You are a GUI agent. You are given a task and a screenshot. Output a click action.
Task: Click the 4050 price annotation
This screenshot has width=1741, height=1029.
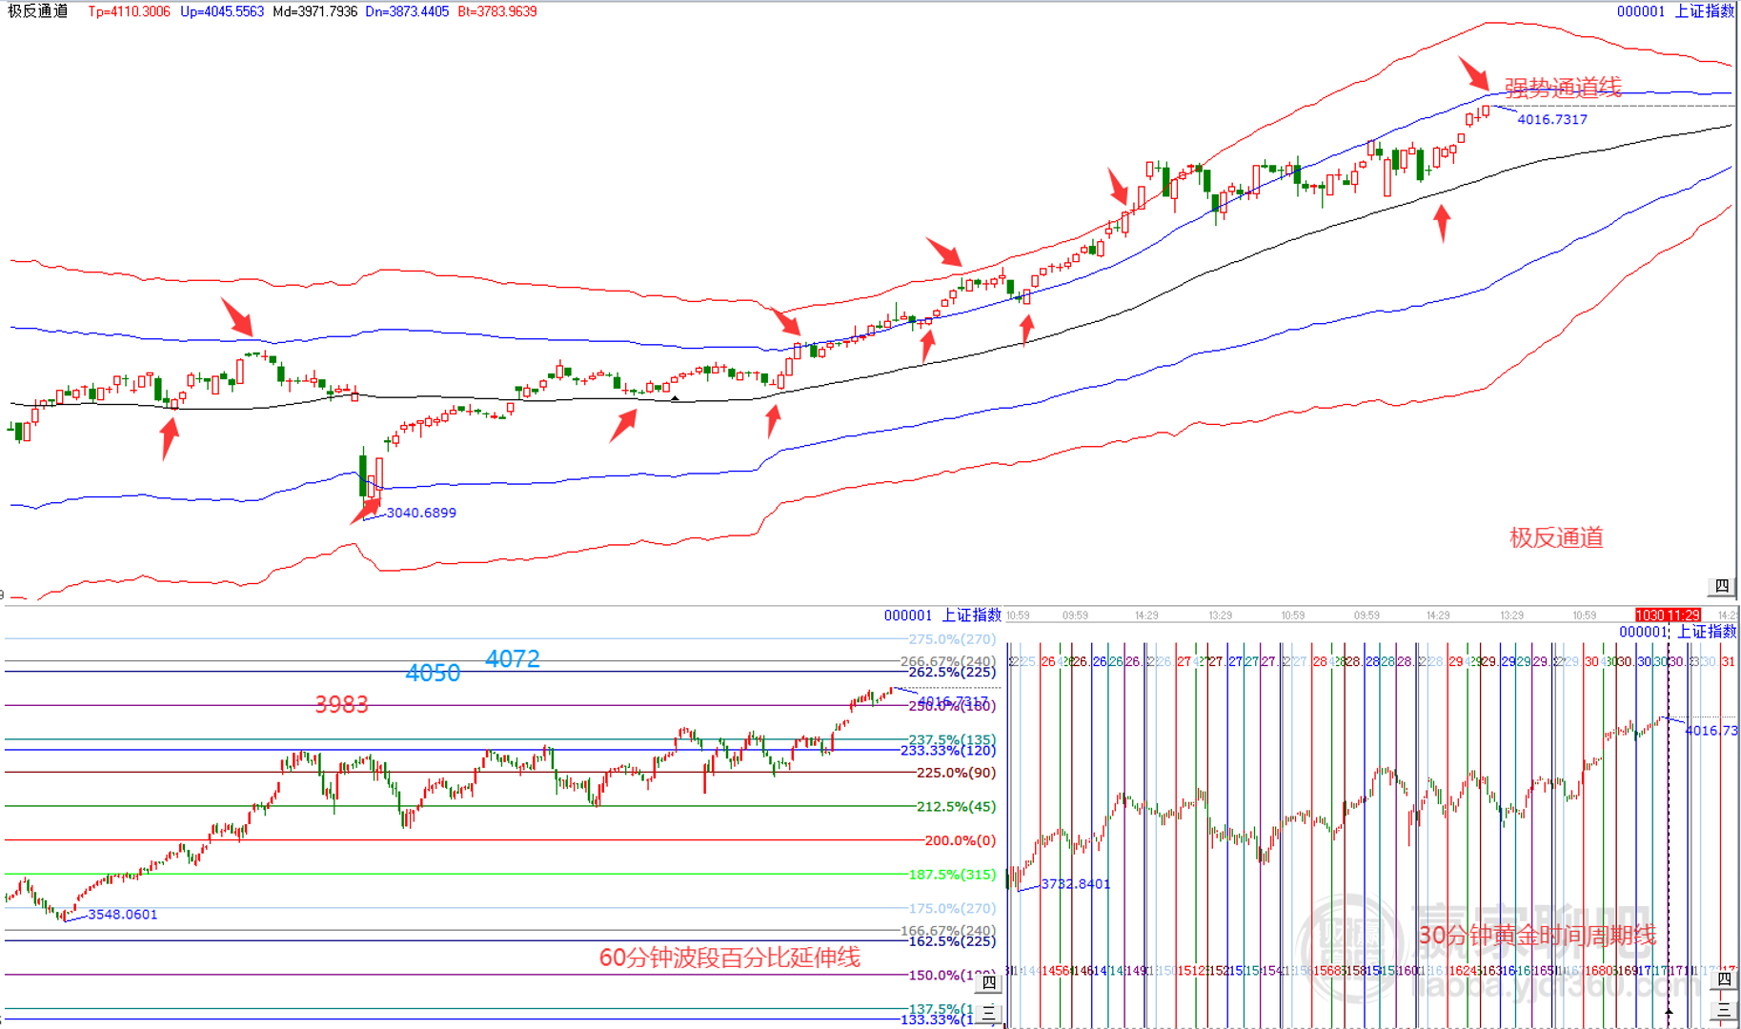click(433, 674)
